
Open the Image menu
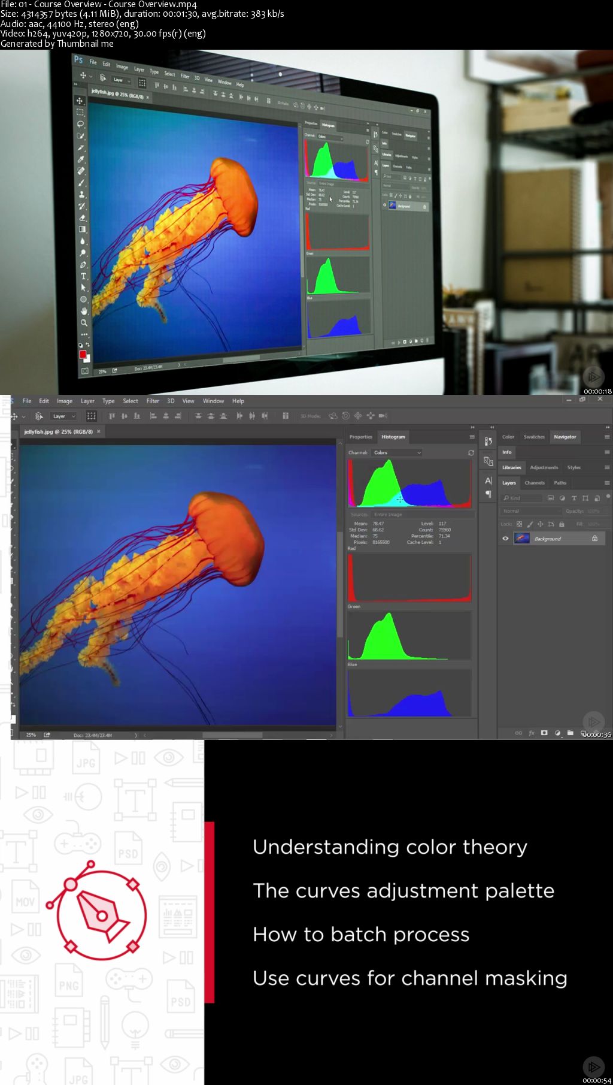pyautogui.click(x=65, y=401)
